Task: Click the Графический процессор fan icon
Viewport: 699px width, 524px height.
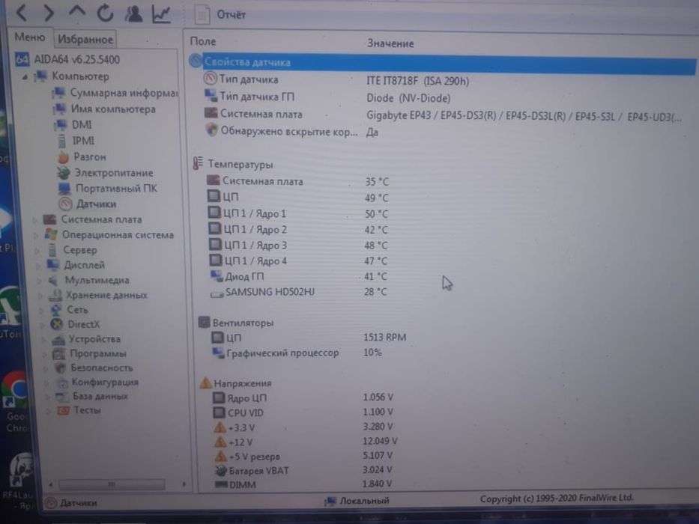Action: [219, 353]
